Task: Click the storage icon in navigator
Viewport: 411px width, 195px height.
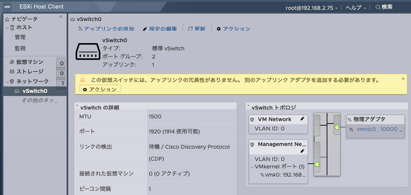Action: [12, 71]
